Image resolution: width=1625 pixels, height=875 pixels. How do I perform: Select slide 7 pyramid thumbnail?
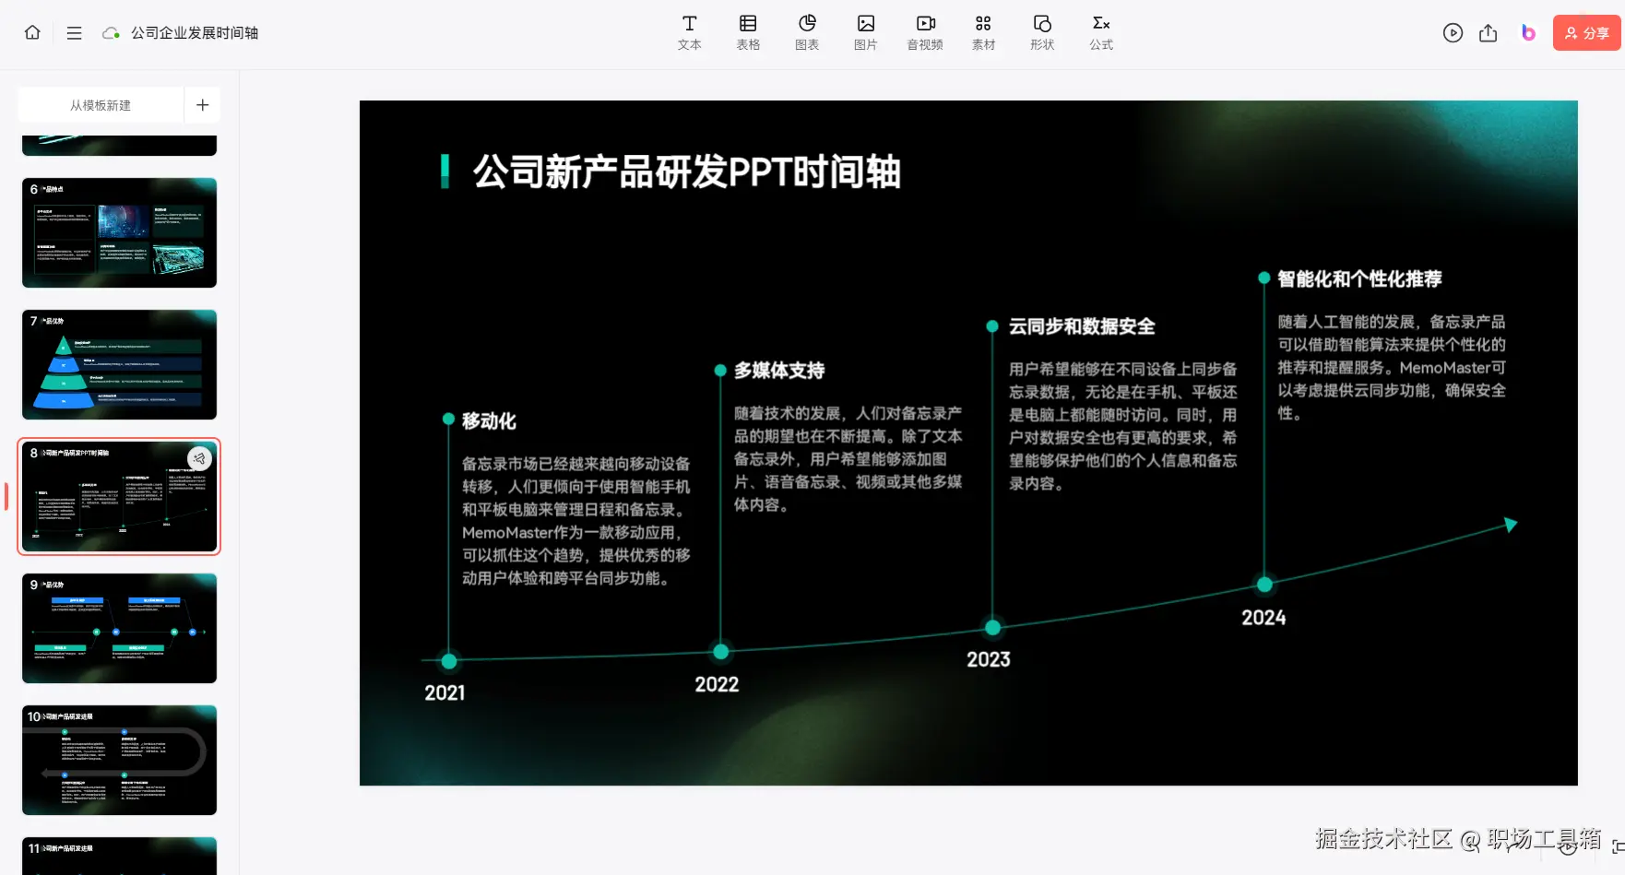pyautogui.click(x=120, y=364)
